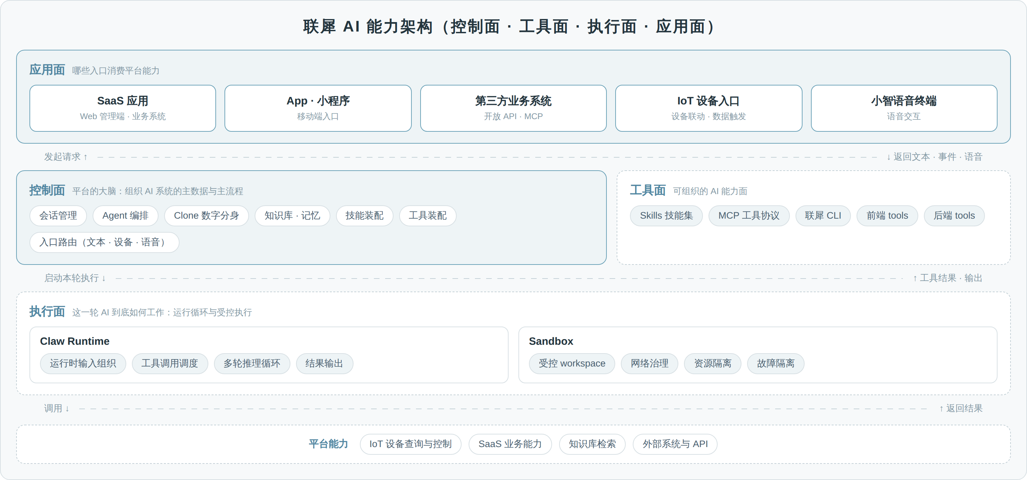Select the Agent 编排 pill

pyautogui.click(x=125, y=215)
